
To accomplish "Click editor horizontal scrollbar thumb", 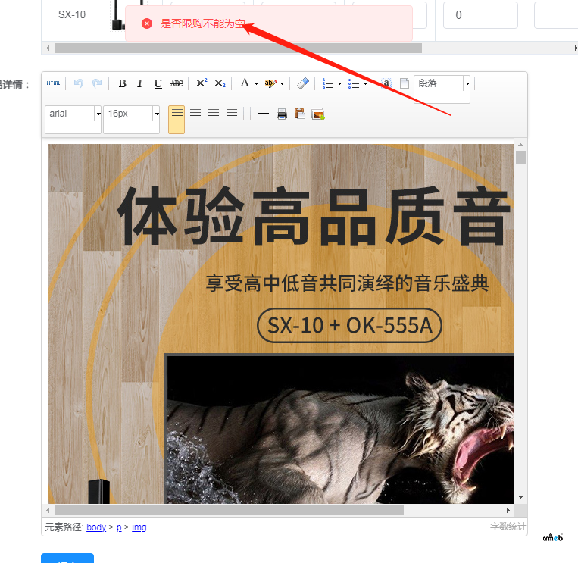I will (x=229, y=510).
